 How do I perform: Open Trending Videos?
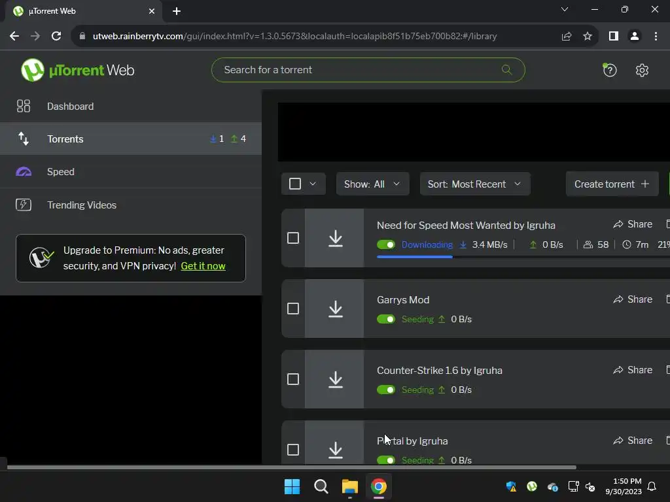pyautogui.click(x=131, y=205)
